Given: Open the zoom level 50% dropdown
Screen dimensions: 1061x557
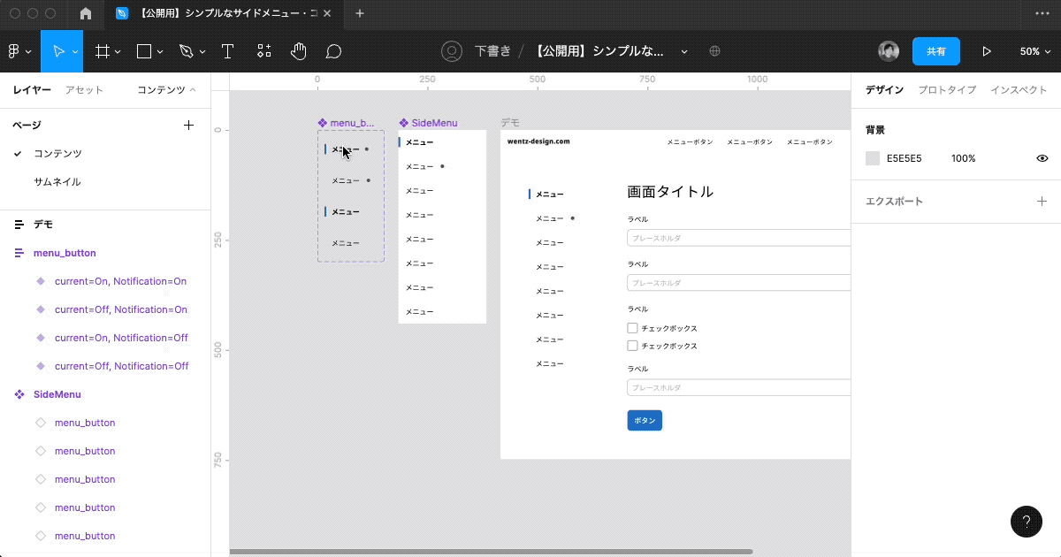Looking at the screenshot, I should coord(1034,50).
